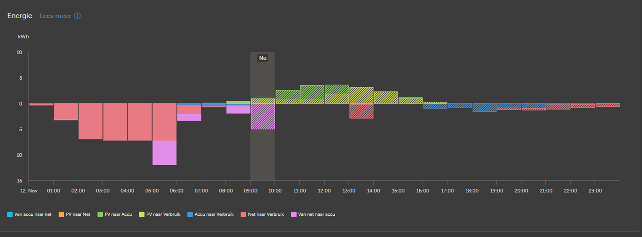
Task: Select the pink grid-to-battery bar at 08:00
Action: point(238,110)
